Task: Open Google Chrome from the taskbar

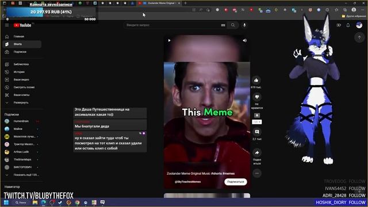Action: click(x=77, y=202)
